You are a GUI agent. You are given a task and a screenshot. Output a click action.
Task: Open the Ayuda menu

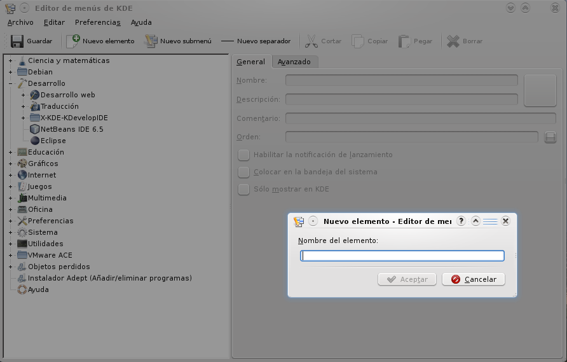[x=141, y=22]
